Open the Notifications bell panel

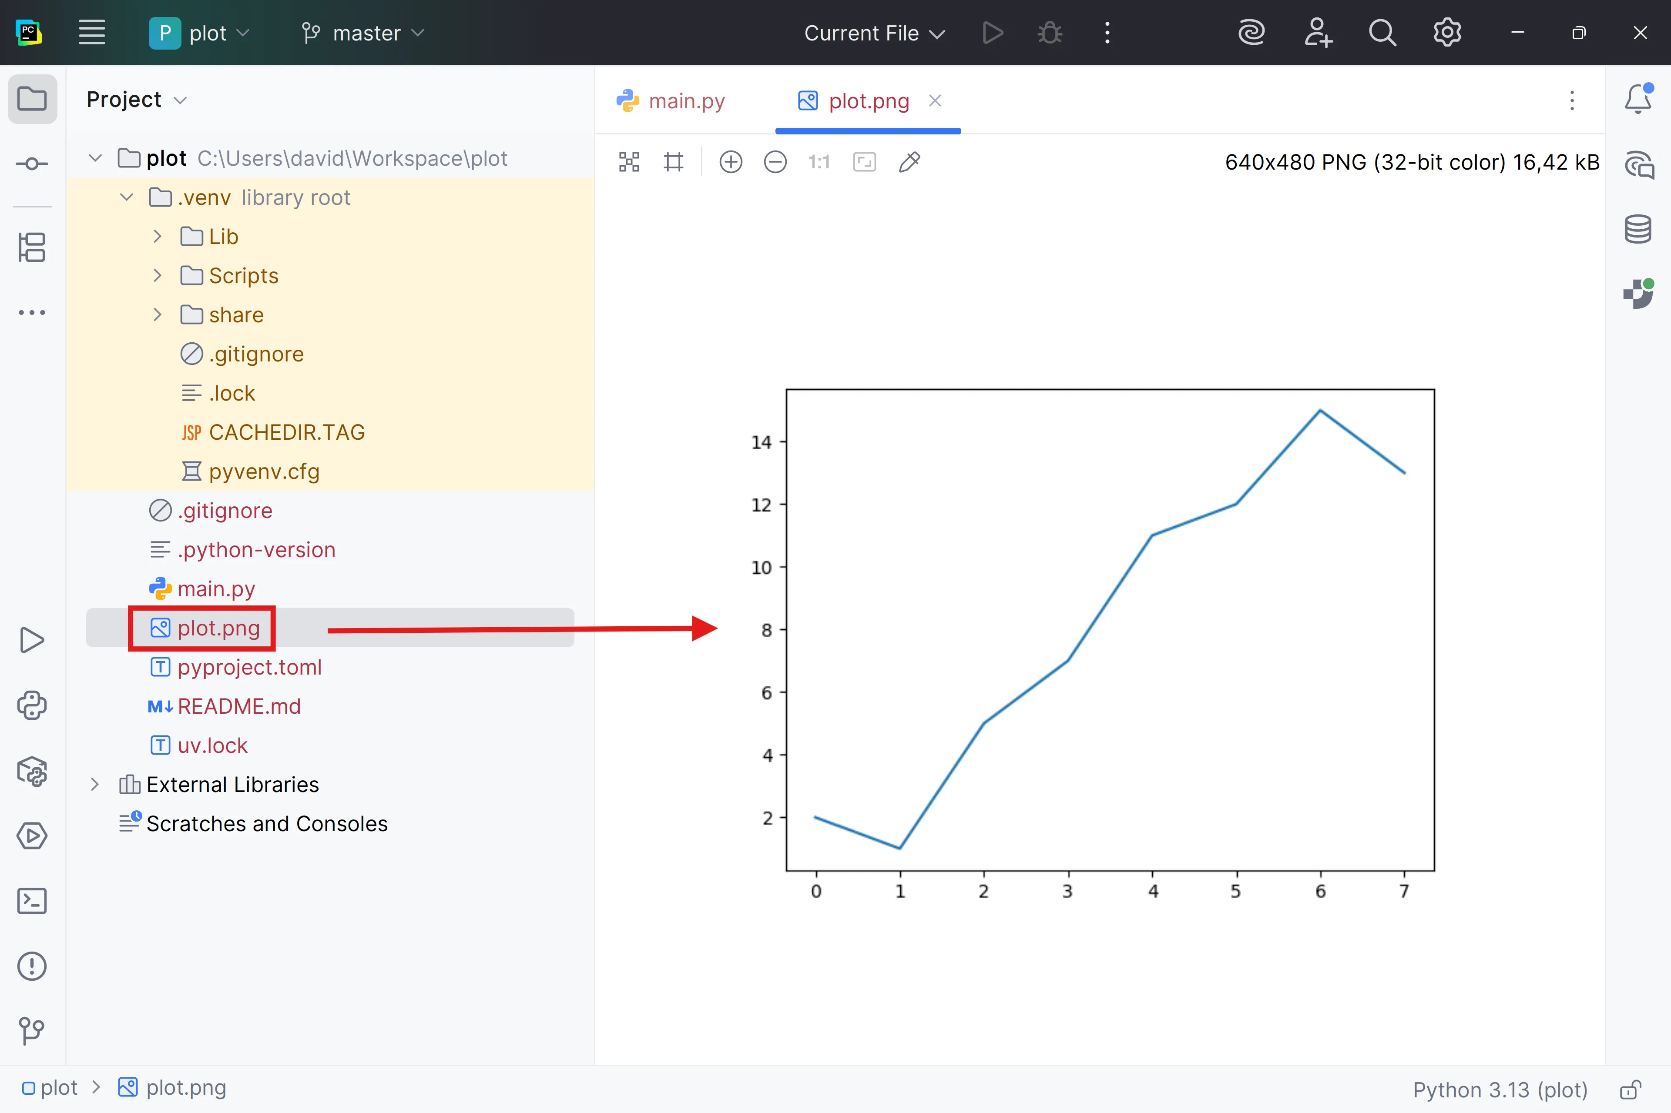tap(1637, 99)
